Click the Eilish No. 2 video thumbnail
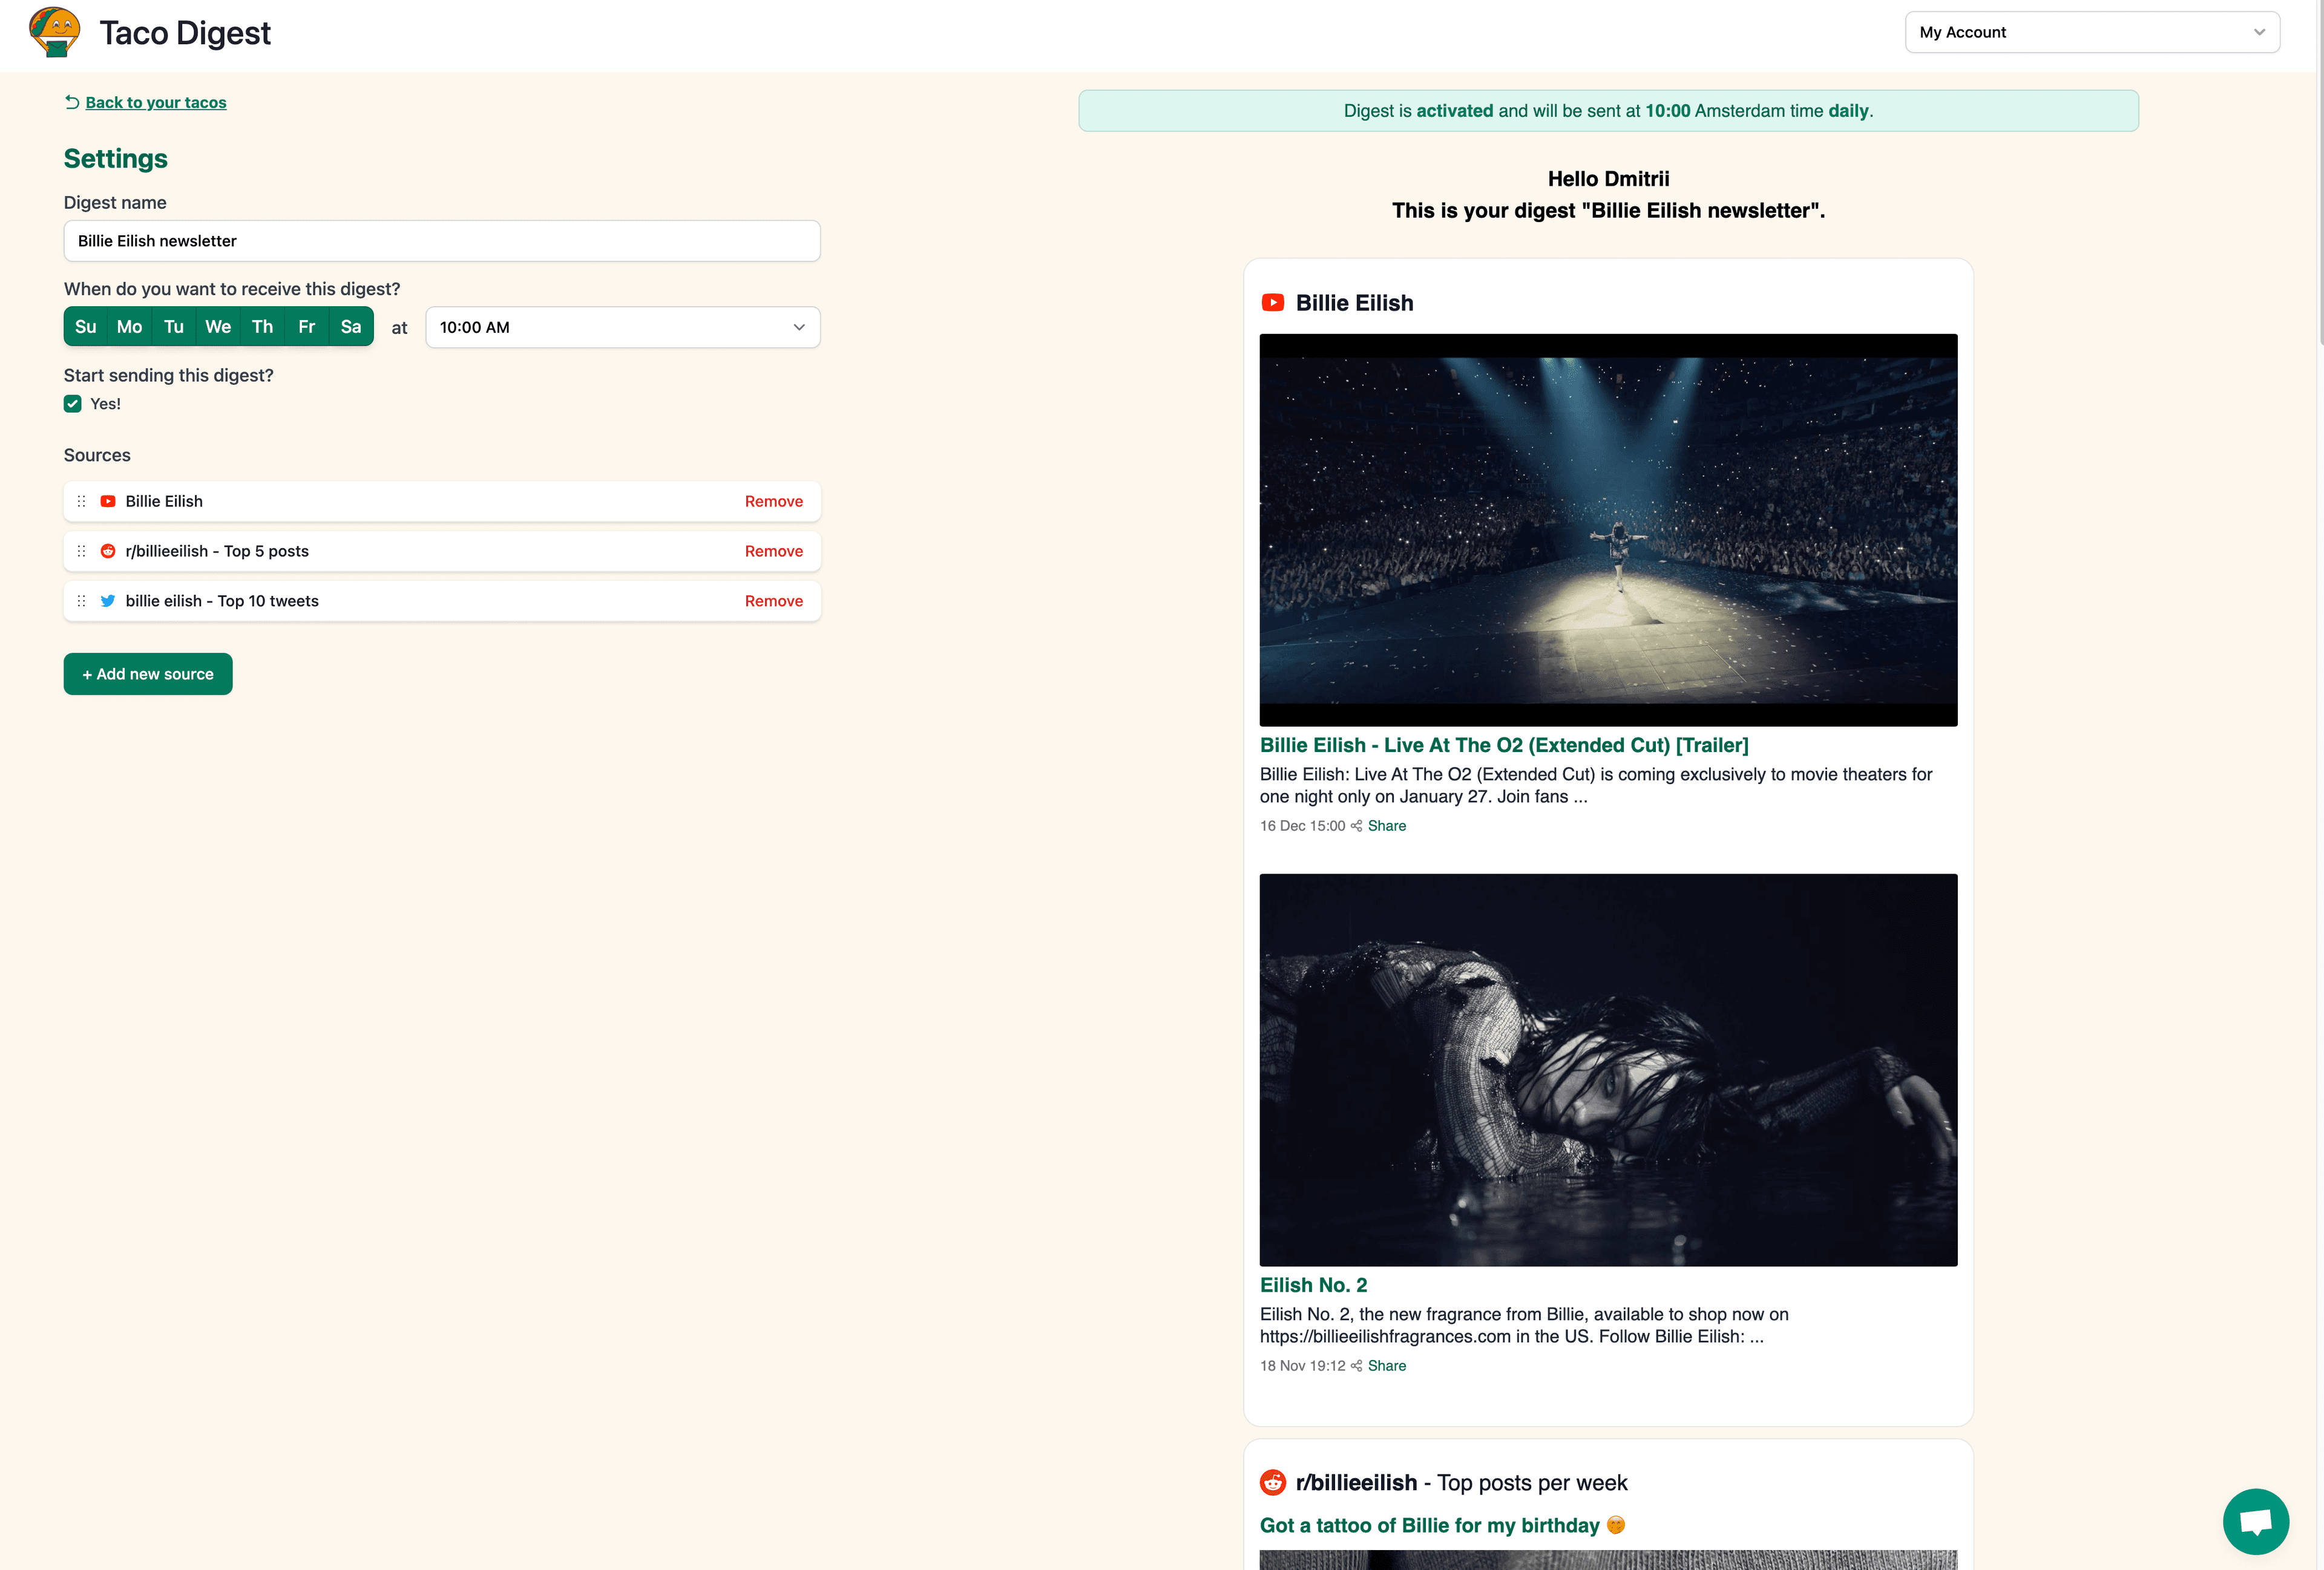Screen dimensions: 2324x1570 click(x=1608, y=1070)
